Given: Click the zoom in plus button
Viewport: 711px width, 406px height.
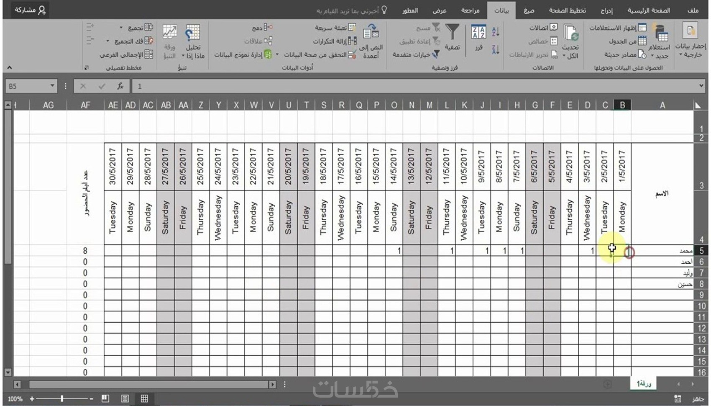Looking at the screenshot, I should pyautogui.click(x=32, y=399).
